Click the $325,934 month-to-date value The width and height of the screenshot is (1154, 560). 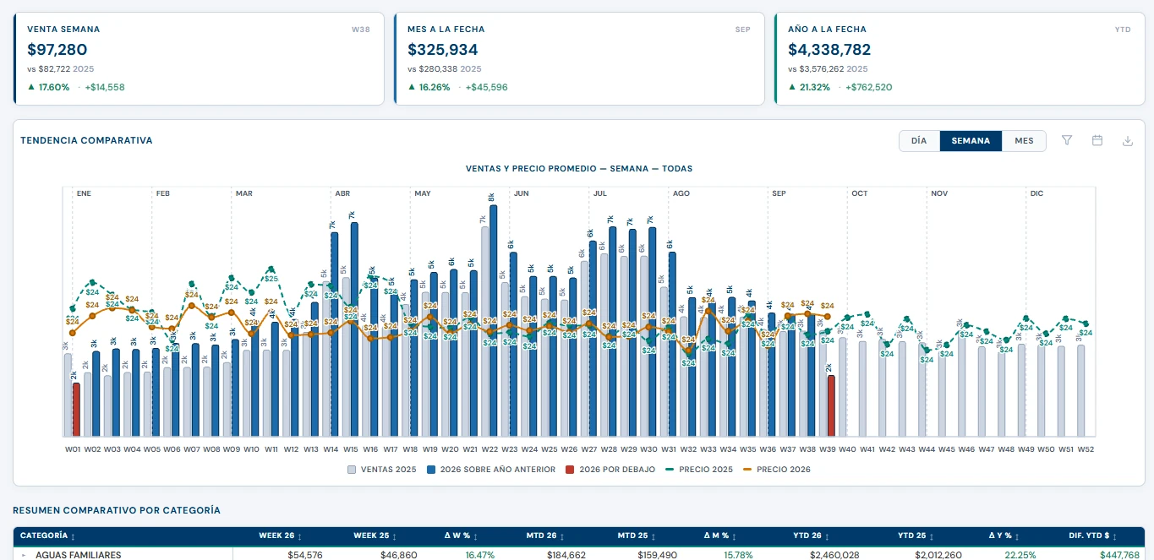pyautogui.click(x=442, y=50)
